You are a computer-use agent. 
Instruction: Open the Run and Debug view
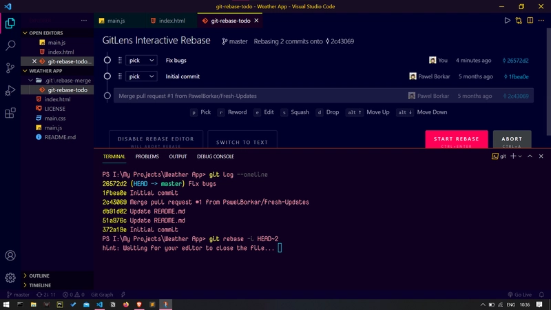[10, 90]
